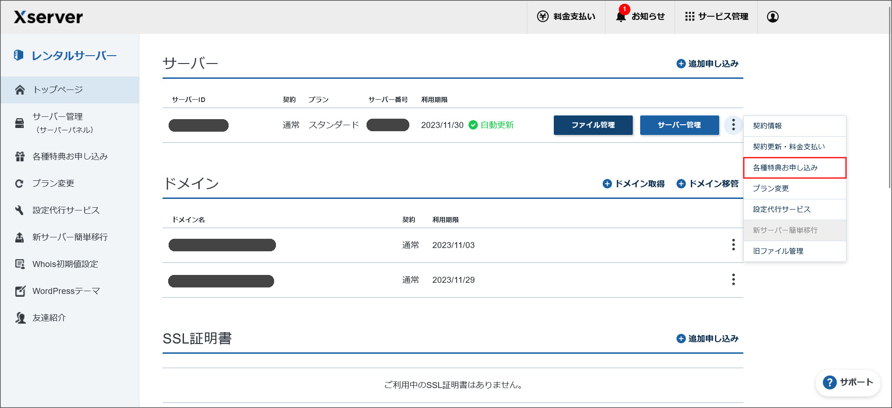Viewport: 892px width, 408px height.
Task: Click the refresh icon for プラン変更
Action: [x=20, y=184]
